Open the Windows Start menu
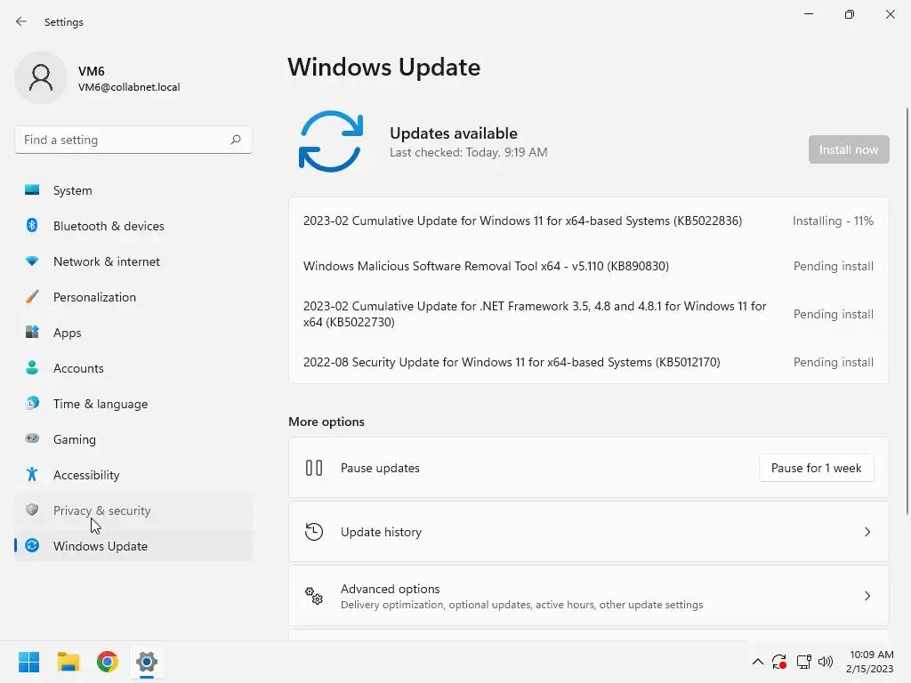Screen dimensions: 911x683 [29, 662]
